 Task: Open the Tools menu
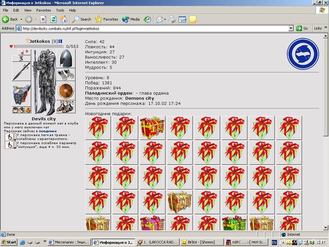[x=60, y=10]
